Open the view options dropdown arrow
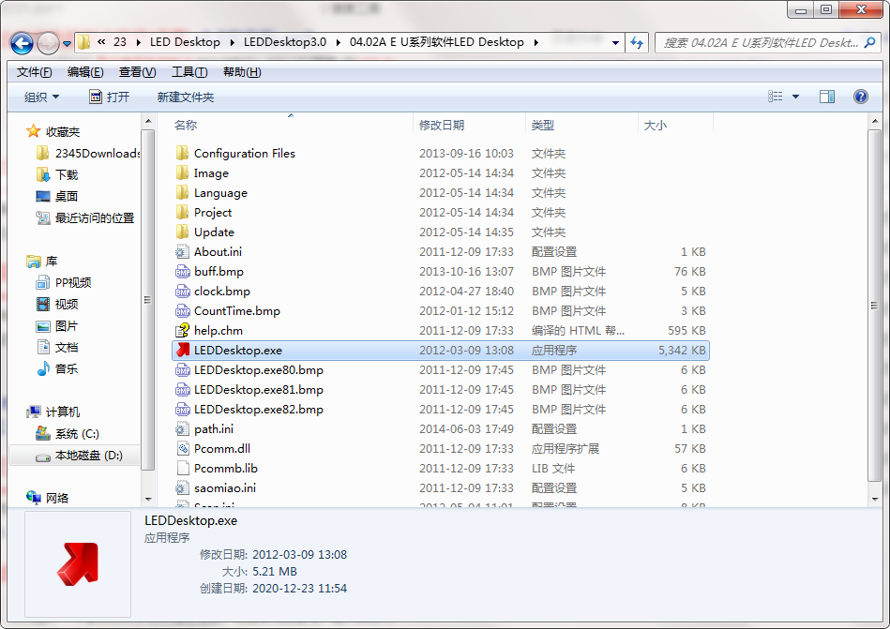This screenshot has width=890, height=629. tap(796, 97)
